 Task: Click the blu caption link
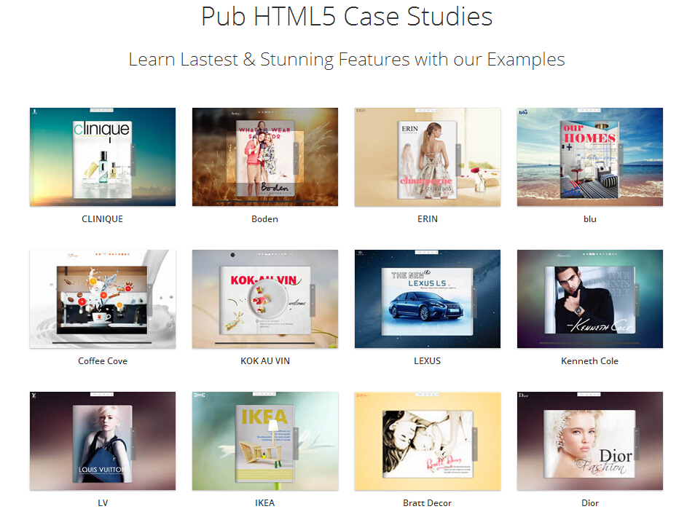(590, 219)
